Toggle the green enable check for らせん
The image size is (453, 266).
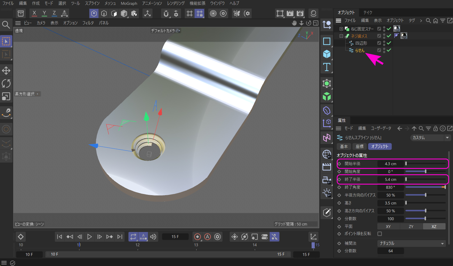pyautogui.click(x=389, y=50)
